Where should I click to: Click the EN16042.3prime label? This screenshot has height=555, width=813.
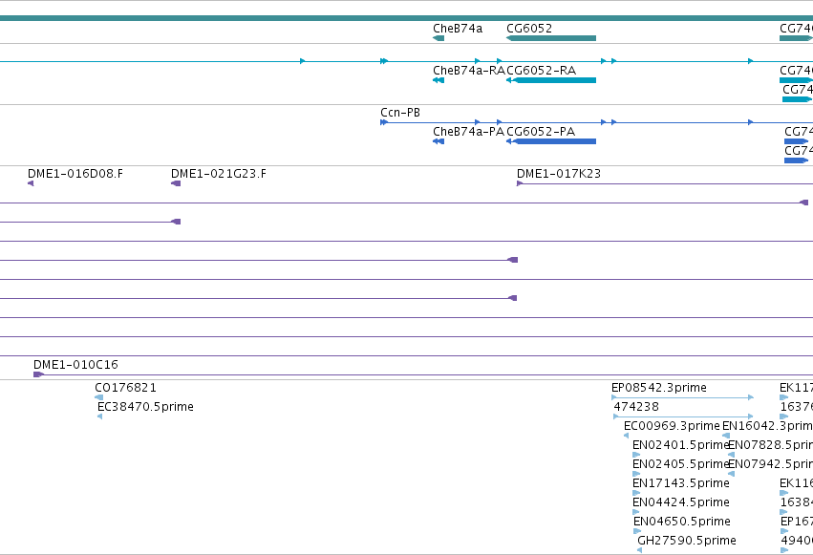pos(767,426)
